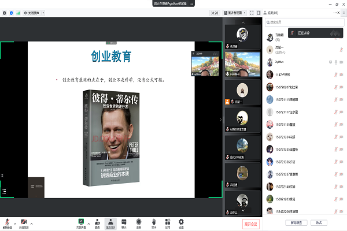Screen dimensions: 347x231
Task: Click the blue security shield icon
Action: point(12,13)
